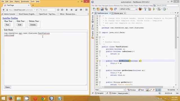Click the Firefox browser icon in NetBeans toolbar
Image resolution: width=180 pixels, height=101 pixels.
(140, 9)
